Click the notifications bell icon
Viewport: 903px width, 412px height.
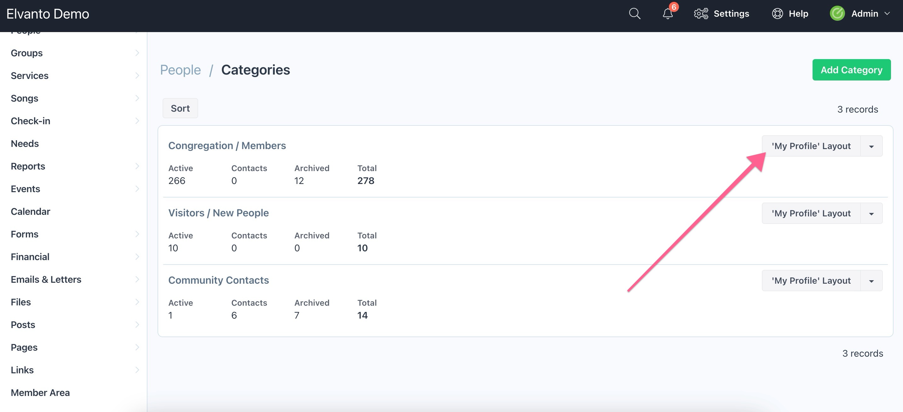coord(667,14)
